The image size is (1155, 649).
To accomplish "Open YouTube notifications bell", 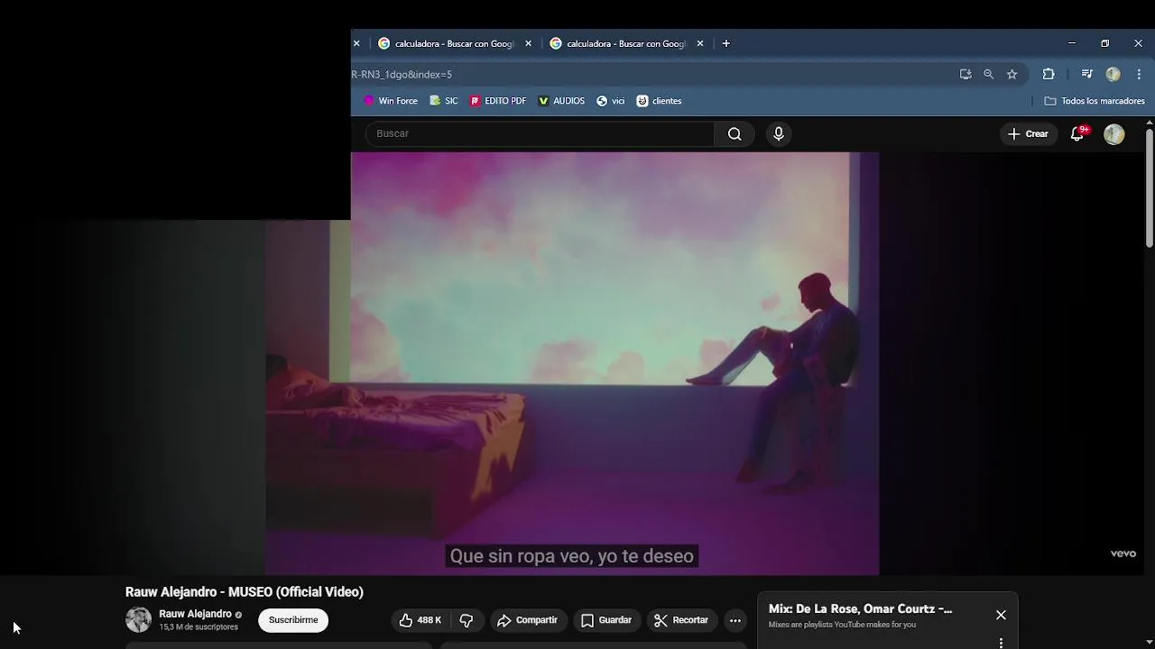I will 1077,134.
